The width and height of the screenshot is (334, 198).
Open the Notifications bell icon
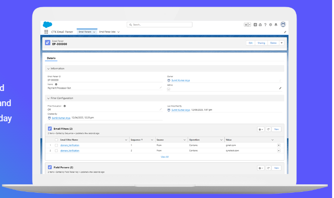[x=276, y=24]
